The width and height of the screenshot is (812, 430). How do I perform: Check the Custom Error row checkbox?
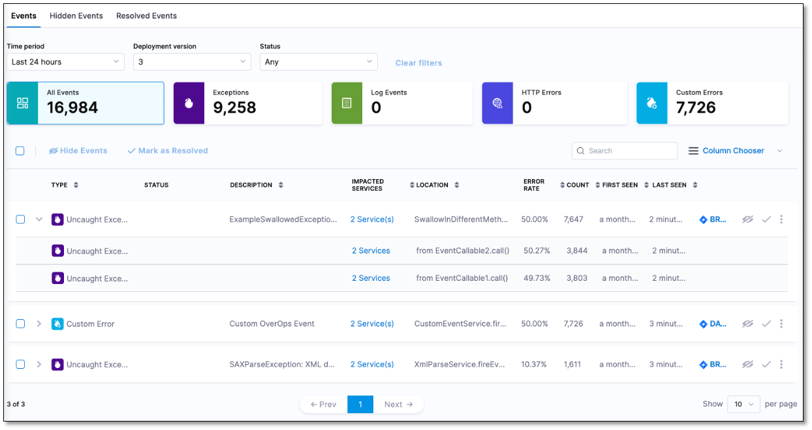(x=20, y=324)
